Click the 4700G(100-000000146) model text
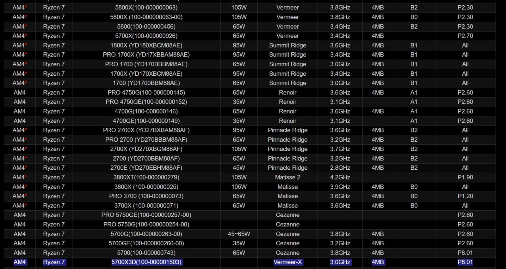Screen dimensions: 506x269 click(146, 111)
